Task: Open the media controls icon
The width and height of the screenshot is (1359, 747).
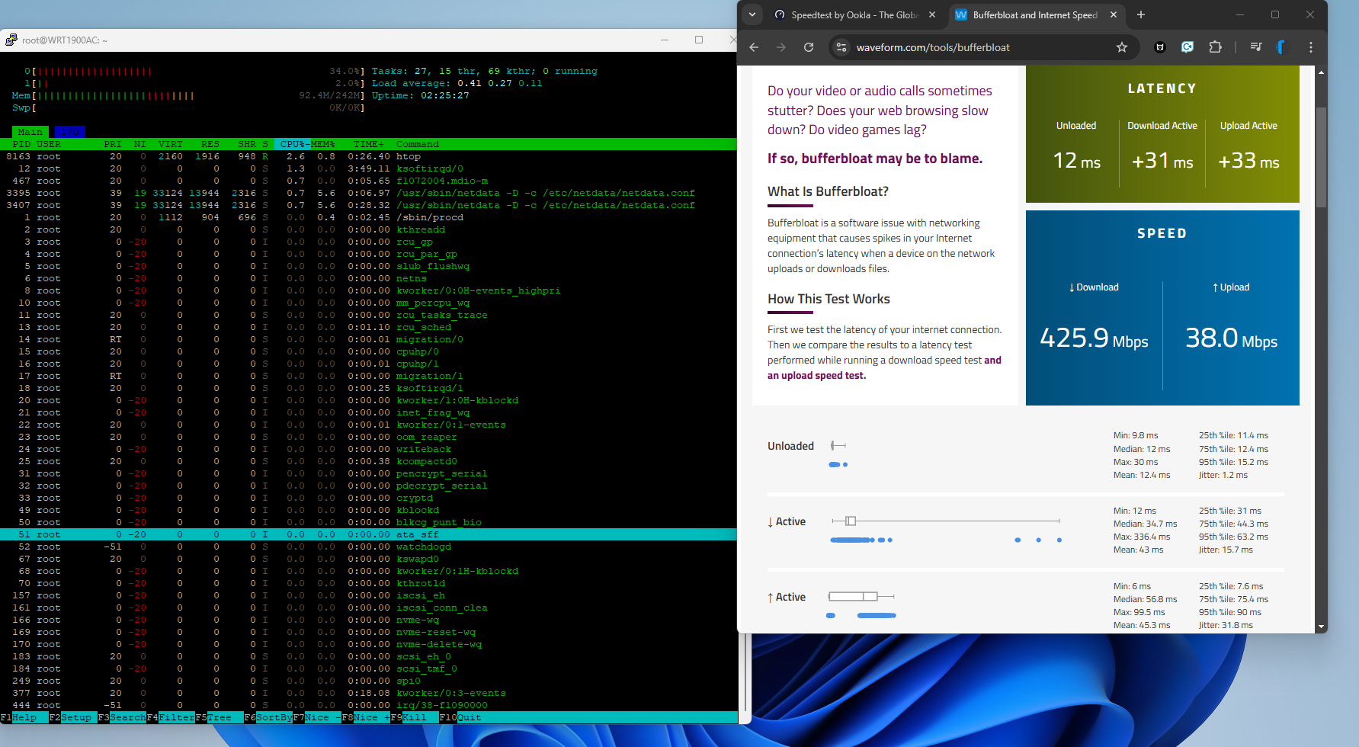Action: click(x=1256, y=47)
